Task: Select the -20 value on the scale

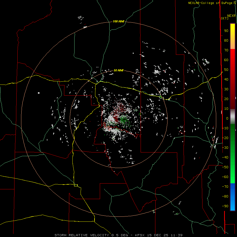Action: point(225,138)
